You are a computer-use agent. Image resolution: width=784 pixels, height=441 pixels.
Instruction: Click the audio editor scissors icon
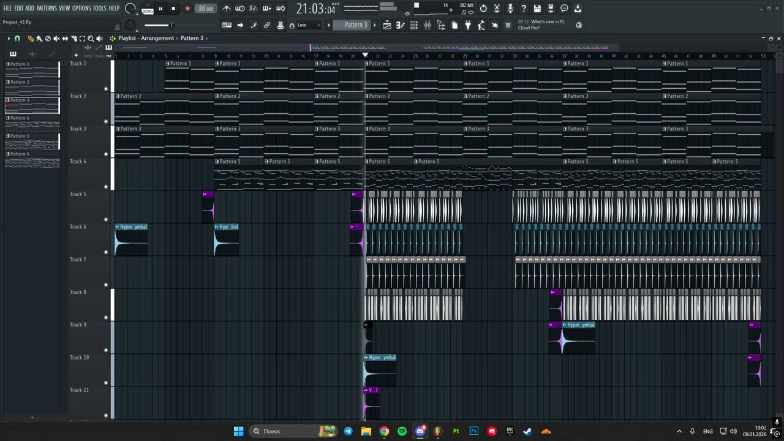click(497, 9)
